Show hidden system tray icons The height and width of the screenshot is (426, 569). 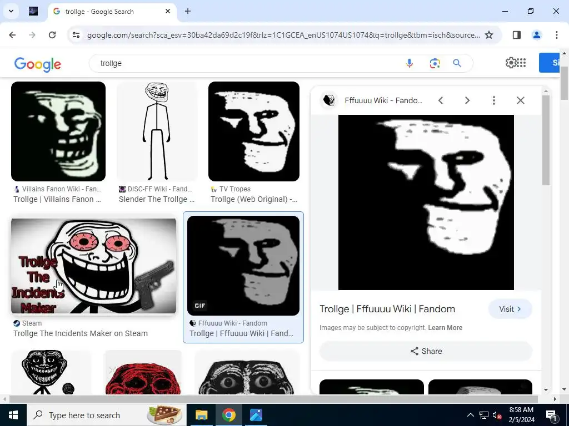pyautogui.click(x=470, y=415)
